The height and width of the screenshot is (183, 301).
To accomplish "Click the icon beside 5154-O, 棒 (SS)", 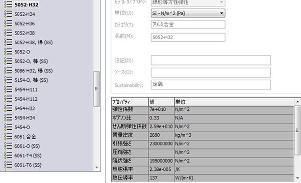I will [x=8, y=80].
